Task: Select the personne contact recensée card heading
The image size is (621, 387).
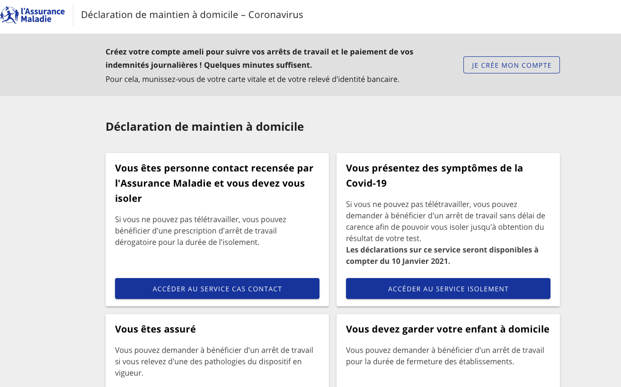Action: point(214,183)
